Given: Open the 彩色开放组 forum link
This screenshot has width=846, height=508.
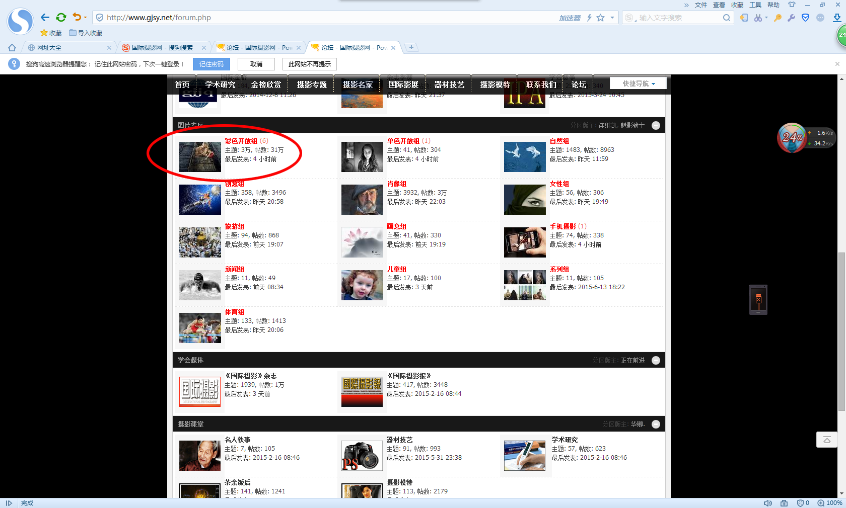Looking at the screenshot, I should 241,141.
